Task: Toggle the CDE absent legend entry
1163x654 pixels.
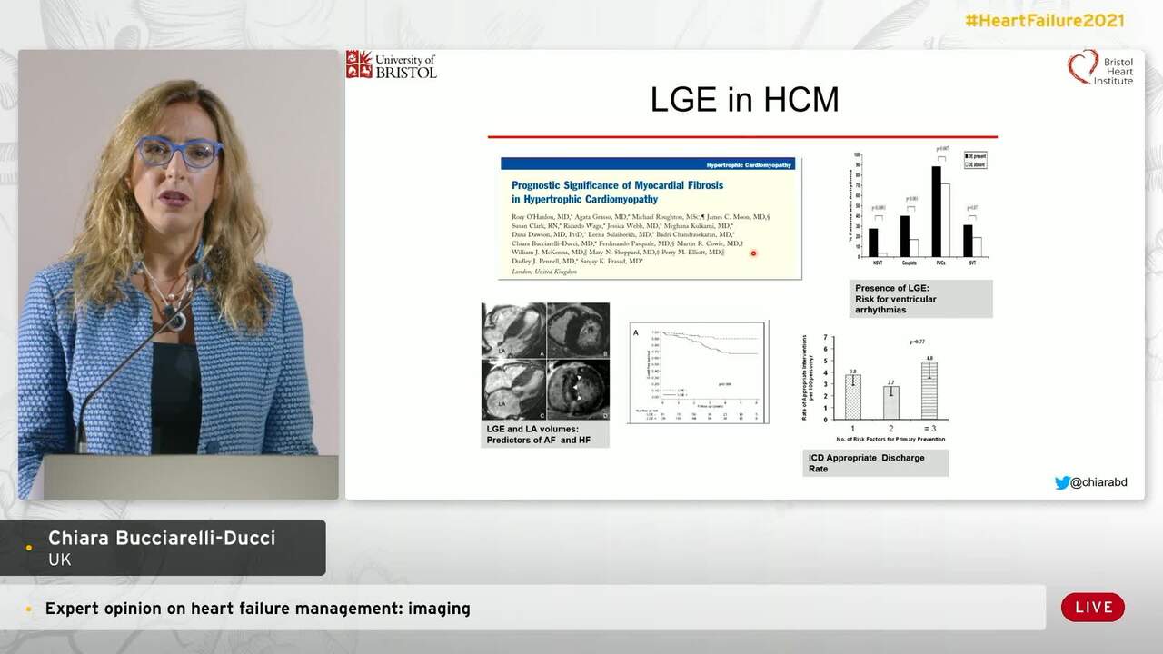Action: click(976, 164)
